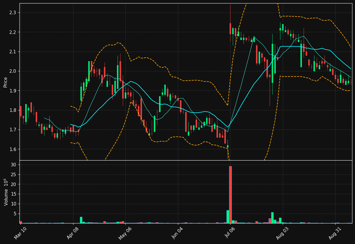355x244 pixels.
Task: Click the tallest red volume bar near Jul 06
Action: tap(230, 194)
